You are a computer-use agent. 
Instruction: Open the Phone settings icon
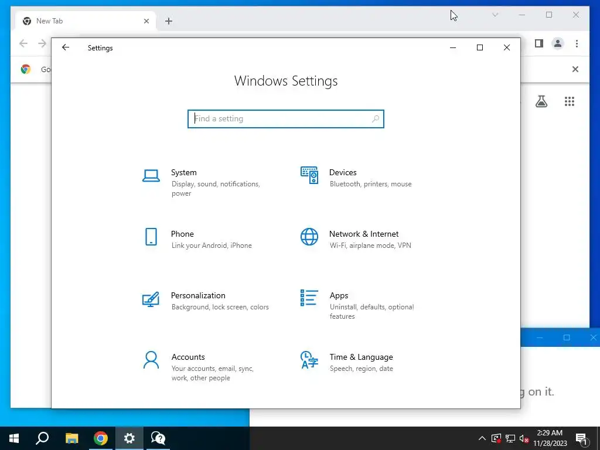coord(151,237)
